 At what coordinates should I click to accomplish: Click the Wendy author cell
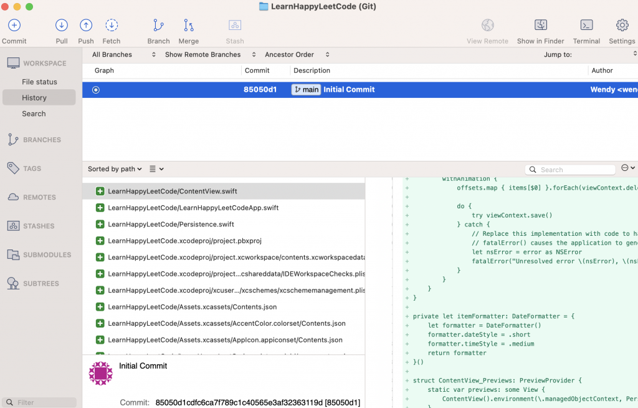pos(614,90)
